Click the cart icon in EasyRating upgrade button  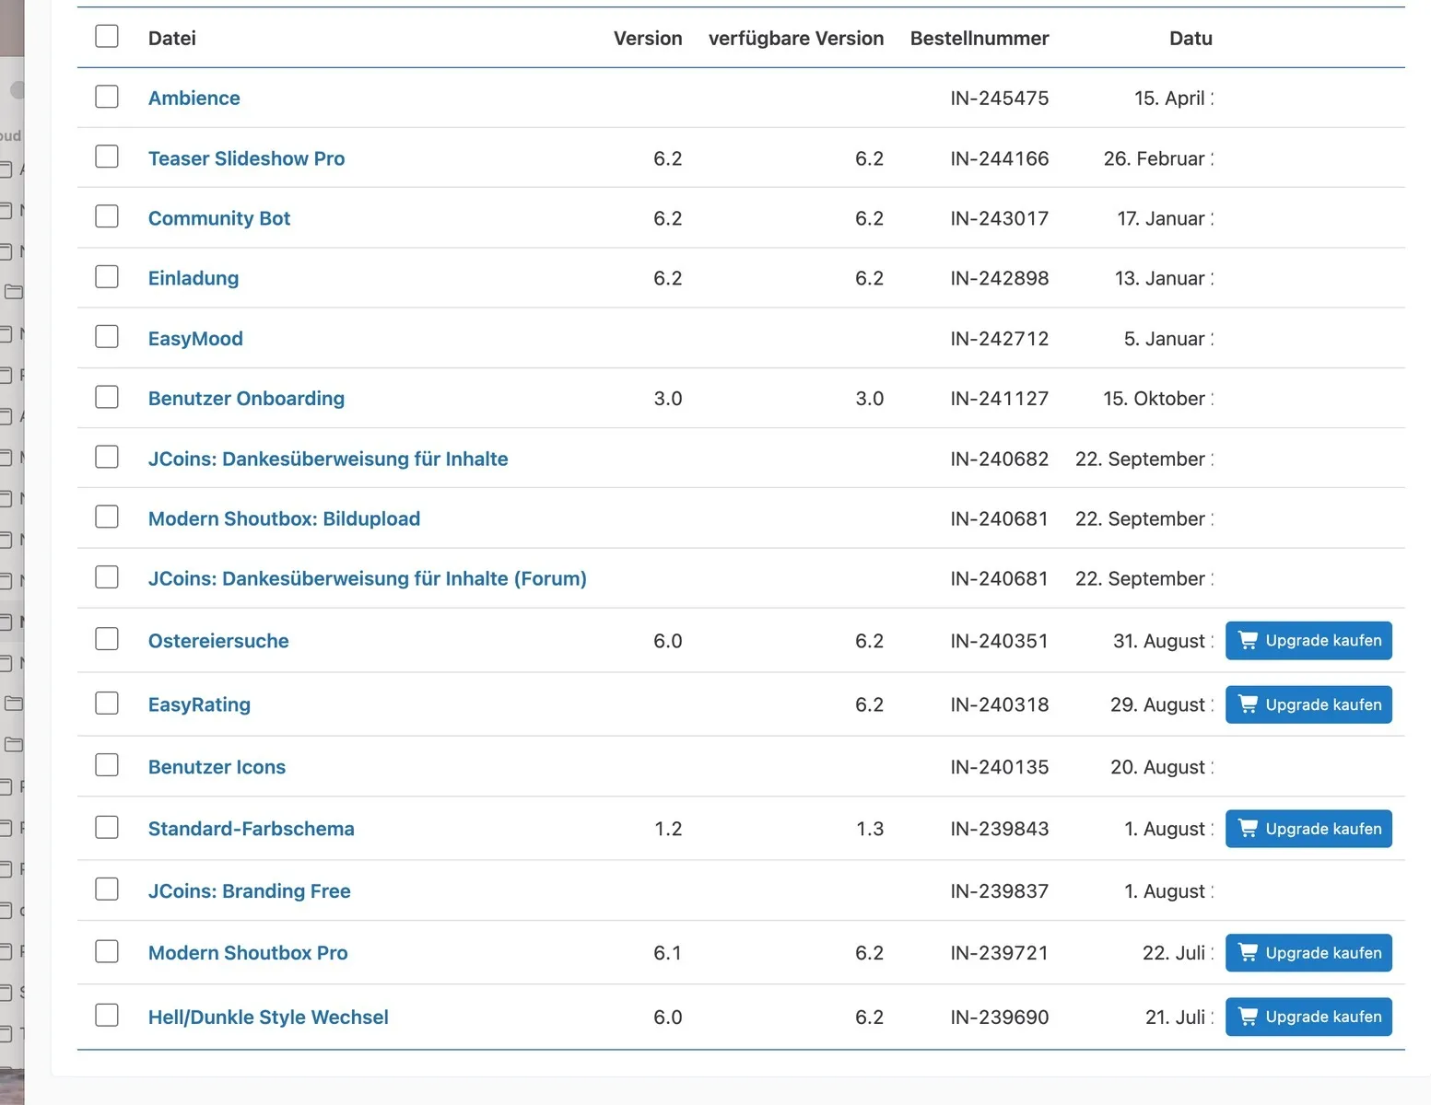1248,704
